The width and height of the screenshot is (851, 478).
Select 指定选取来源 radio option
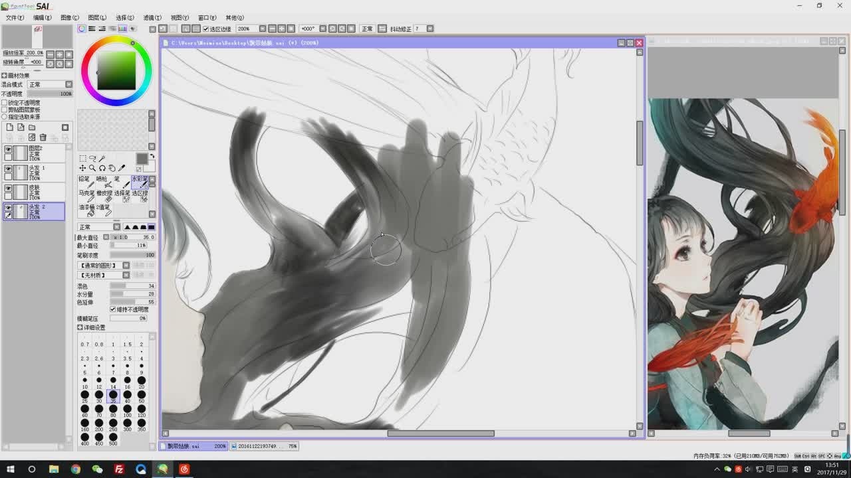click(5, 117)
